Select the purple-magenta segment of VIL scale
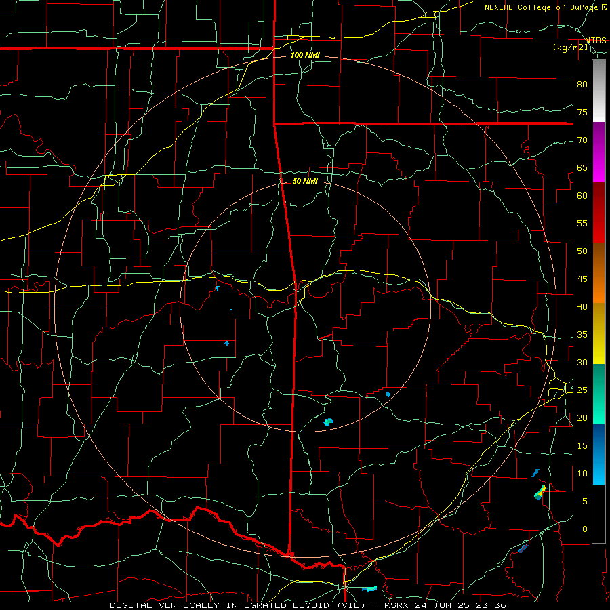This screenshot has width=610, height=610. (x=598, y=152)
